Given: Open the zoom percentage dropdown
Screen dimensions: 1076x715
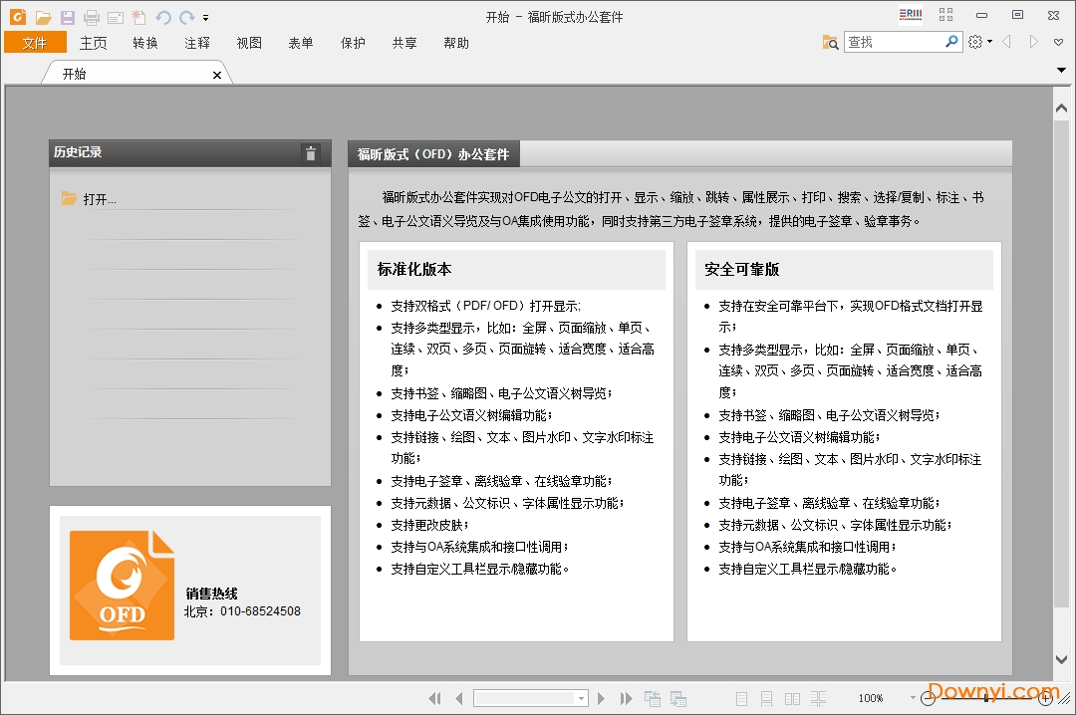Looking at the screenshot, I should [x=912, y=697].
